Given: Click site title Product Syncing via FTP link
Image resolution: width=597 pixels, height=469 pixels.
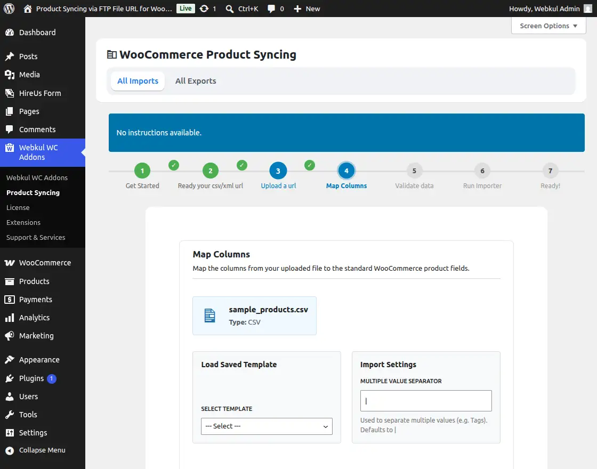Looking at the screenshot, I should point(104,9).
